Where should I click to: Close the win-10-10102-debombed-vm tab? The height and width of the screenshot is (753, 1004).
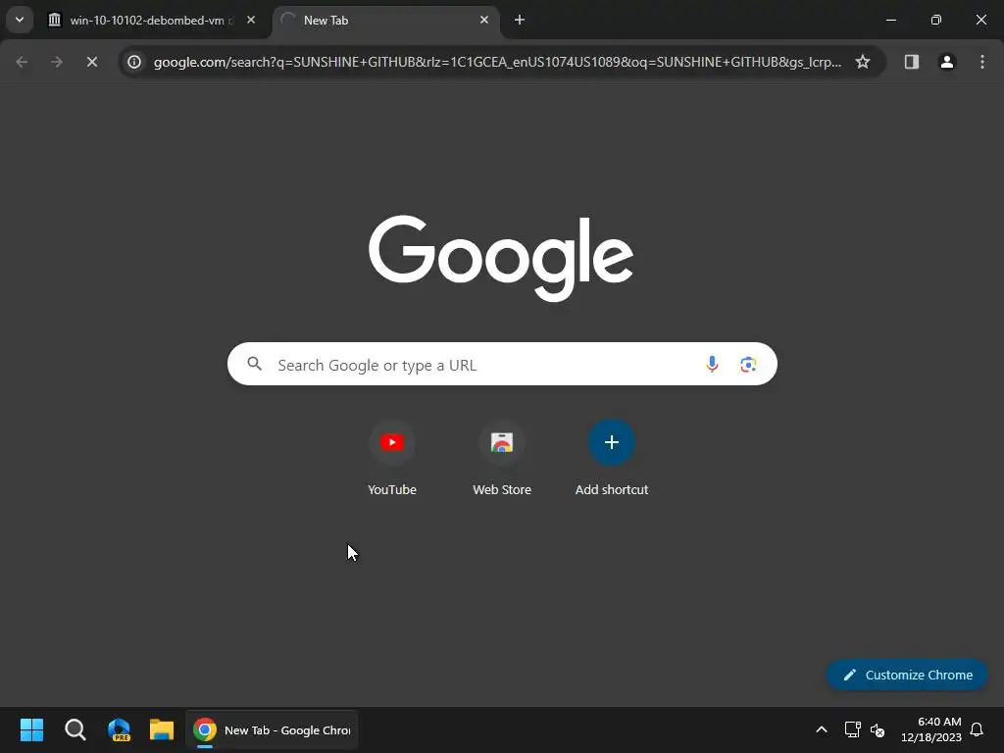tap(251, 20)
